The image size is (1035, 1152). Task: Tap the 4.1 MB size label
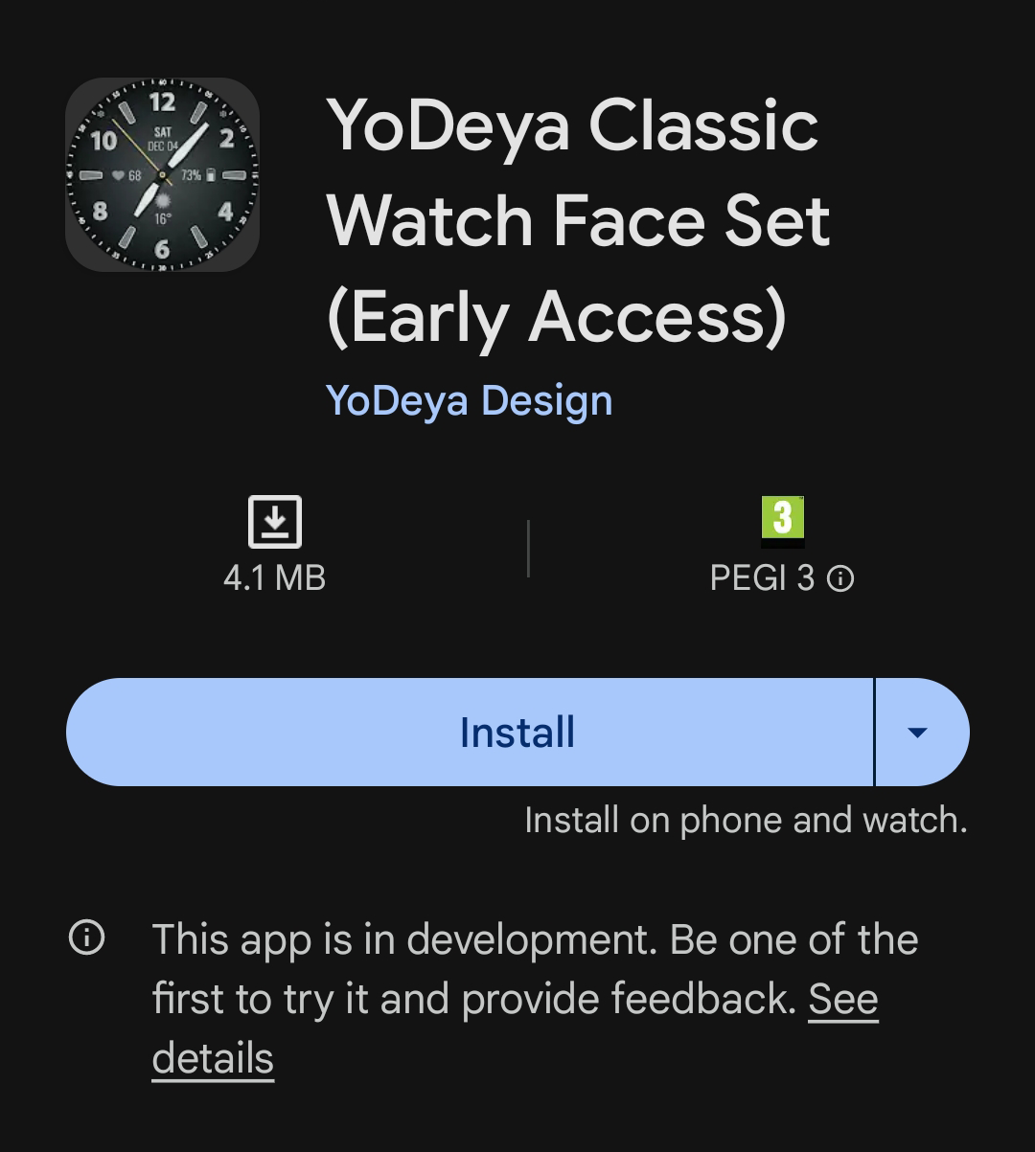pyautogui.click(x=275, y=578)
